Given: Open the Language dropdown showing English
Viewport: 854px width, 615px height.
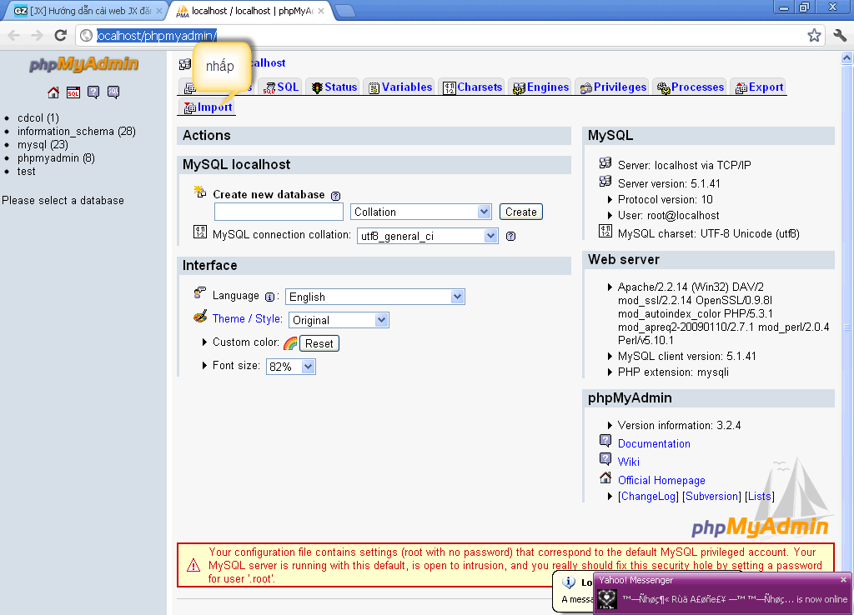Looking at the screenshot, I should [x=375, y=297].
